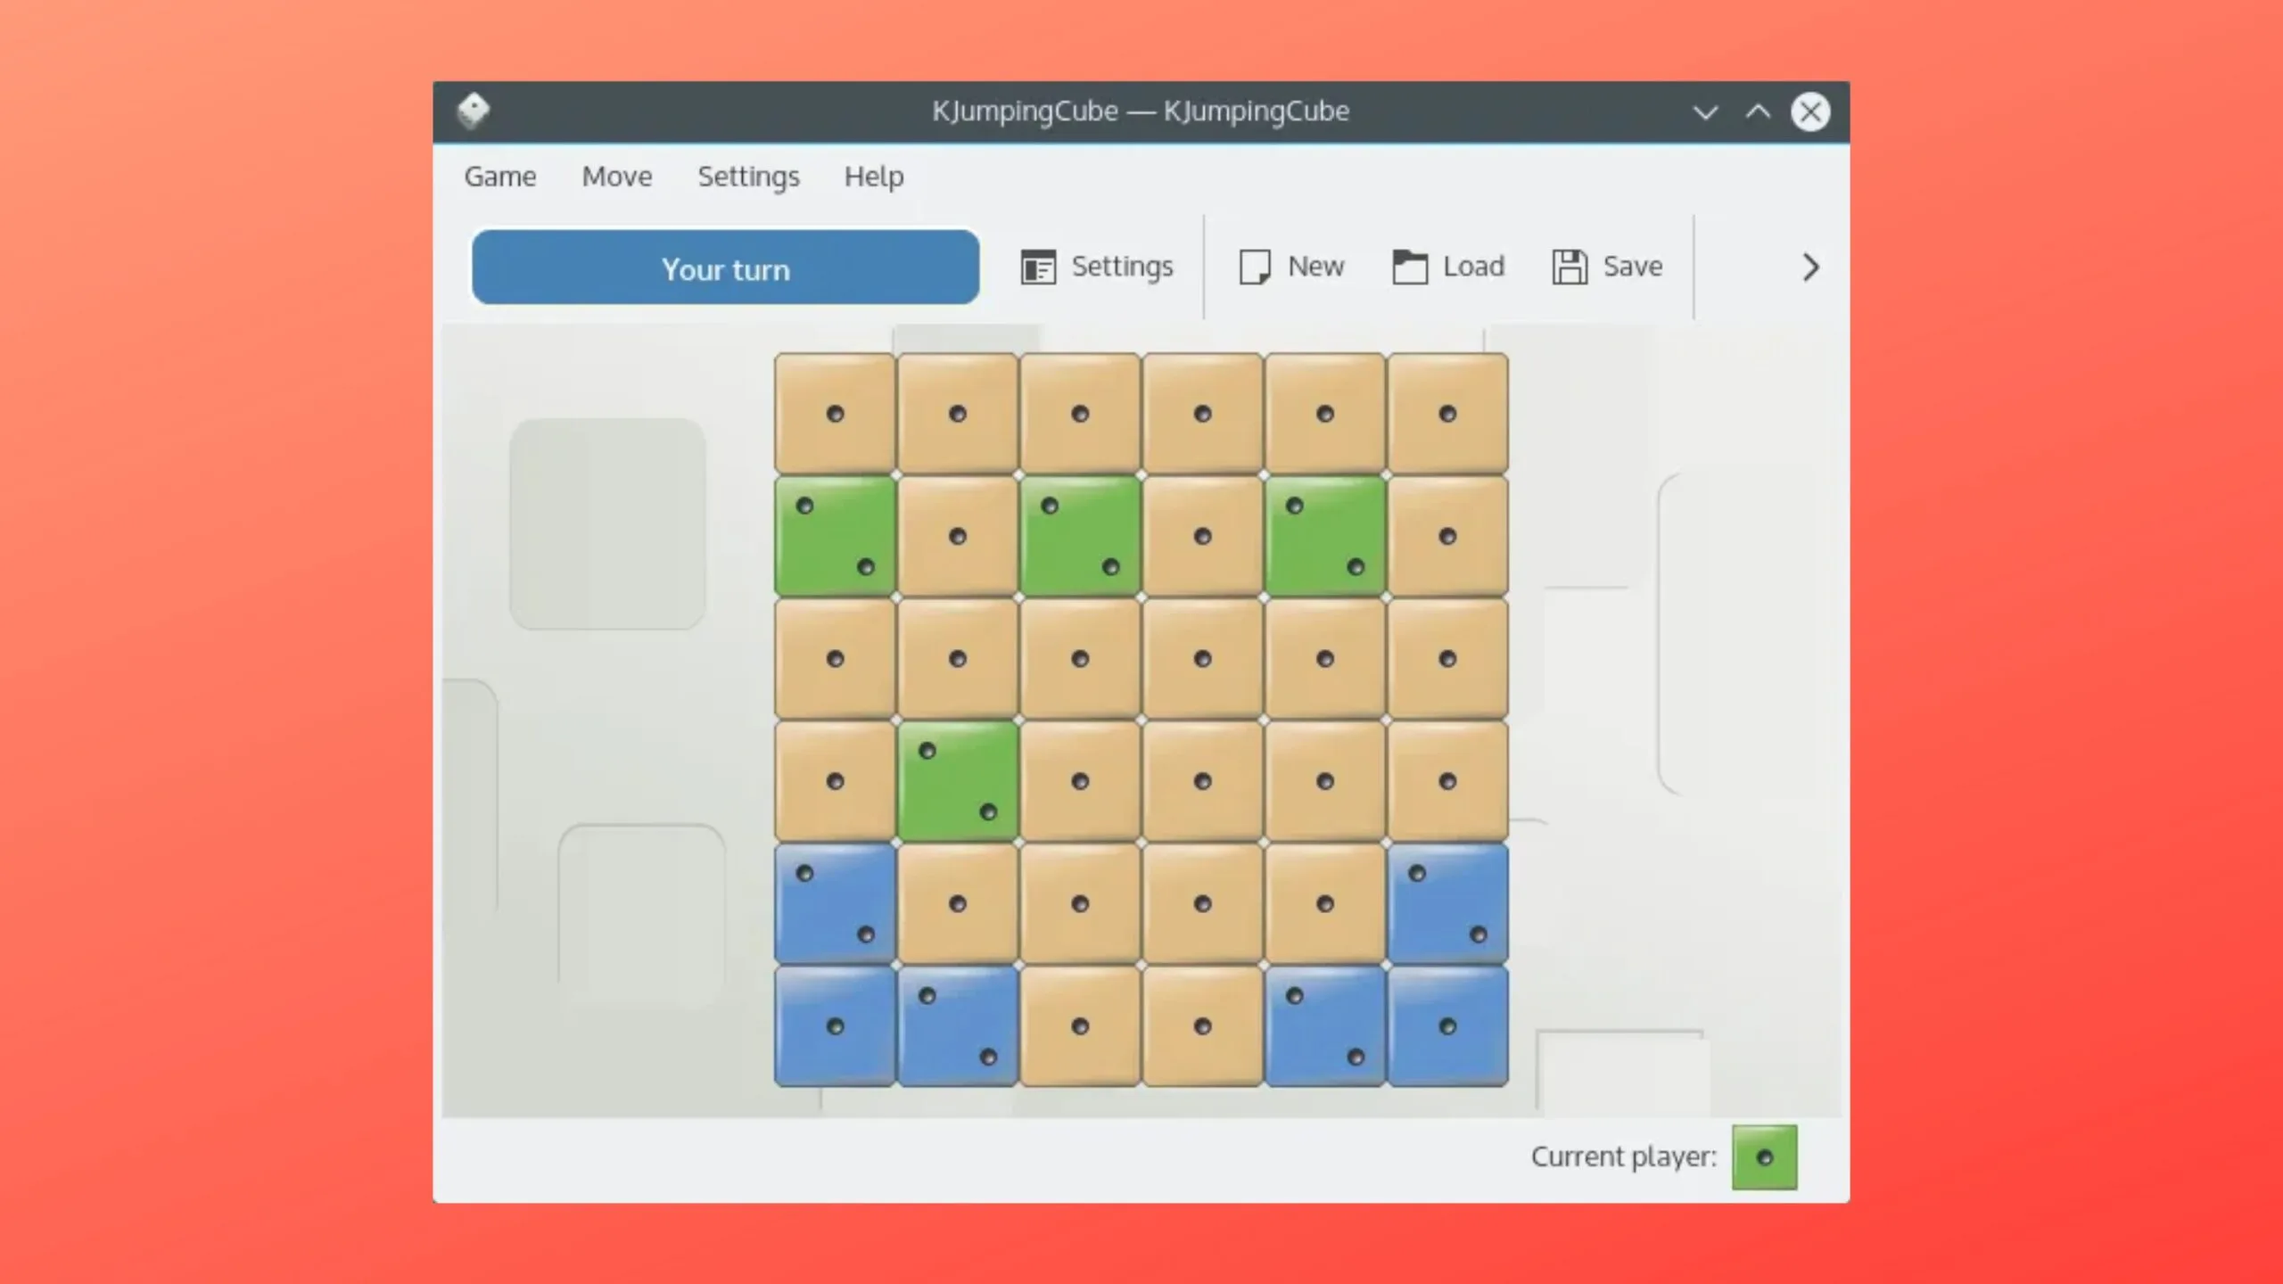Open the Game menu

coord(500,176)
